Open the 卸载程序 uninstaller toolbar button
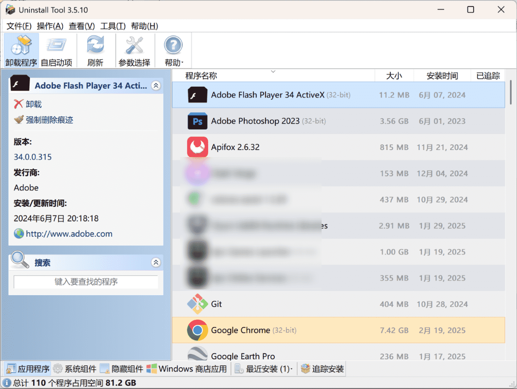Screen dimensions: 517x389 pos(21,50)
